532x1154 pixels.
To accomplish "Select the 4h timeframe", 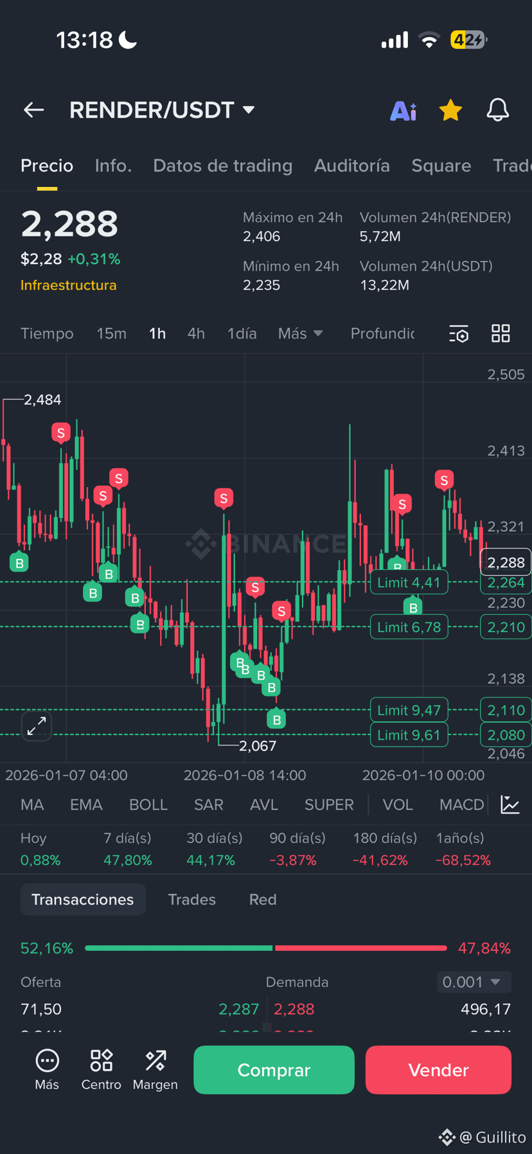I will coord(196,333).
